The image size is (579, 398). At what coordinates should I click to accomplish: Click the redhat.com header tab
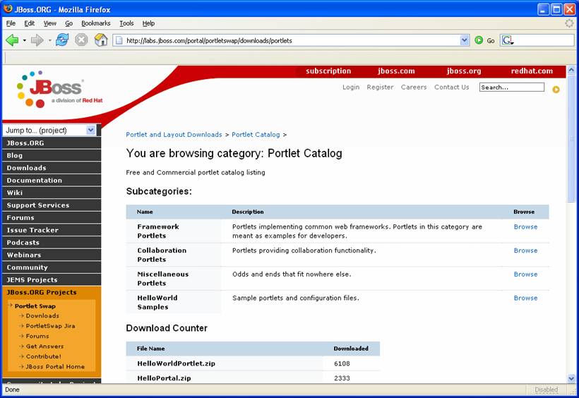[x=532, y=71]
